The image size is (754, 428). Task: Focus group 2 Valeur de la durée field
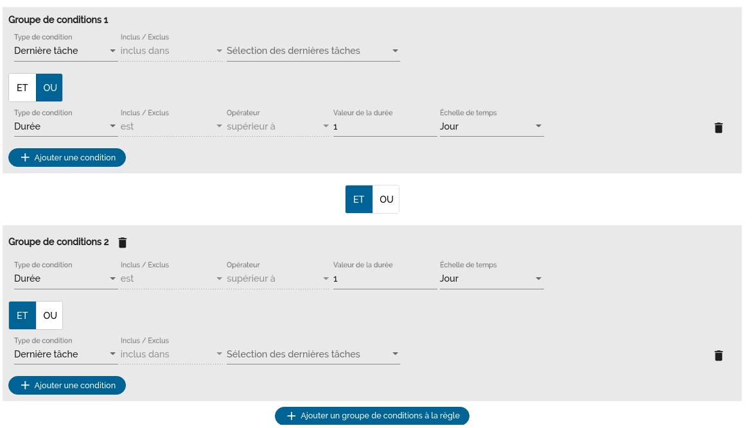pyautogui.click(x=384, y=278)
